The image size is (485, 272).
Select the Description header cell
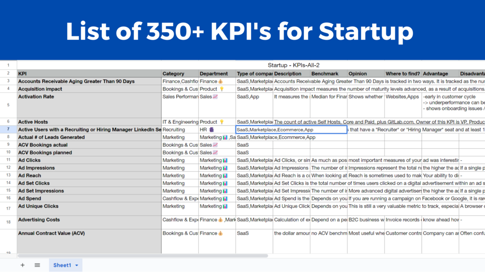pyautogui.click(x=291, y=74)
